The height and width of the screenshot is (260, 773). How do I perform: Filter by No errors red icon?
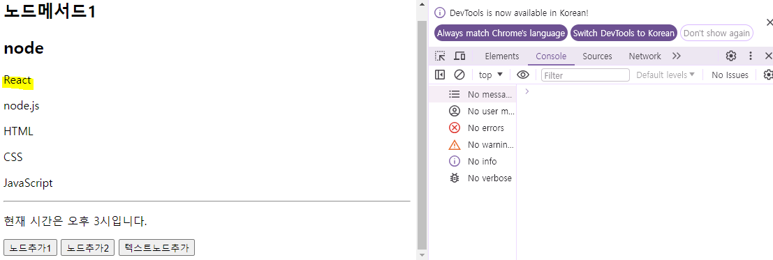click(455, 128)
